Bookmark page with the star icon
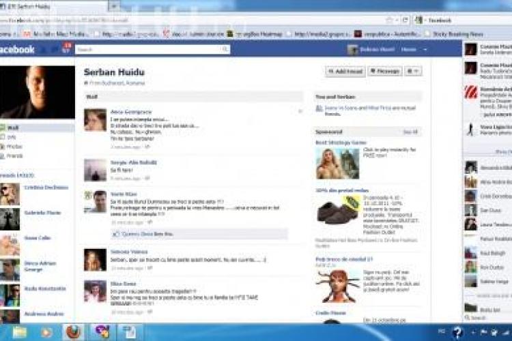Viewport: 512px width, 341px height. tap(389, 20)
